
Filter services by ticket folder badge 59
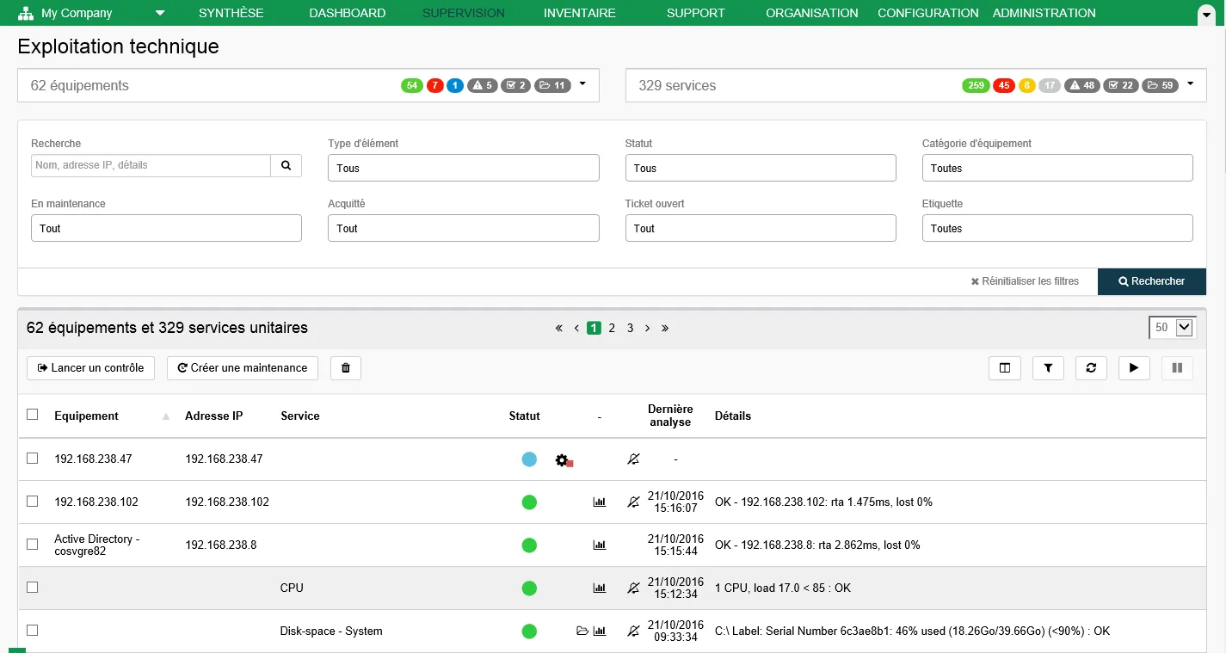[1160, 86]
